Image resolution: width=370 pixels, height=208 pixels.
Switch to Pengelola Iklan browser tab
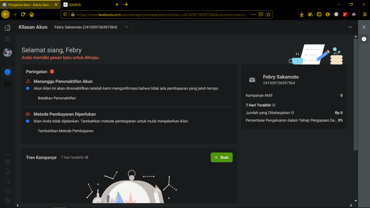pyautogui.click(x=30, y=5)
